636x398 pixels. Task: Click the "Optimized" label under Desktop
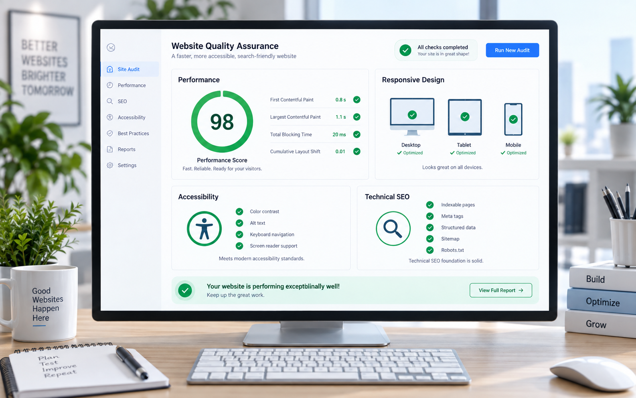413,153
